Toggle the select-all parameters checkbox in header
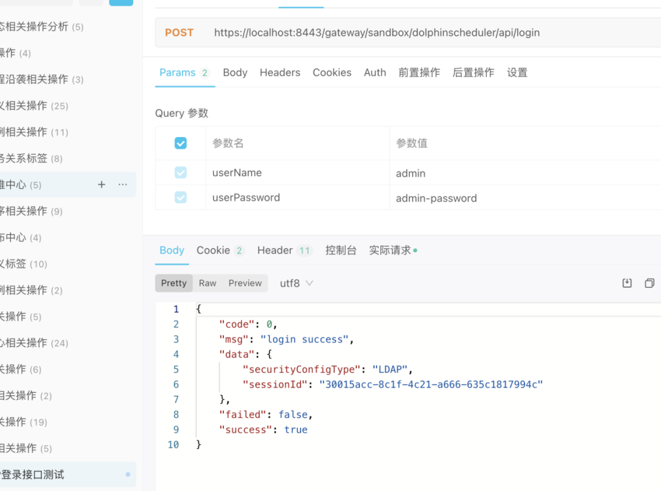Screen dimensions: 661x491 point(181,143)
